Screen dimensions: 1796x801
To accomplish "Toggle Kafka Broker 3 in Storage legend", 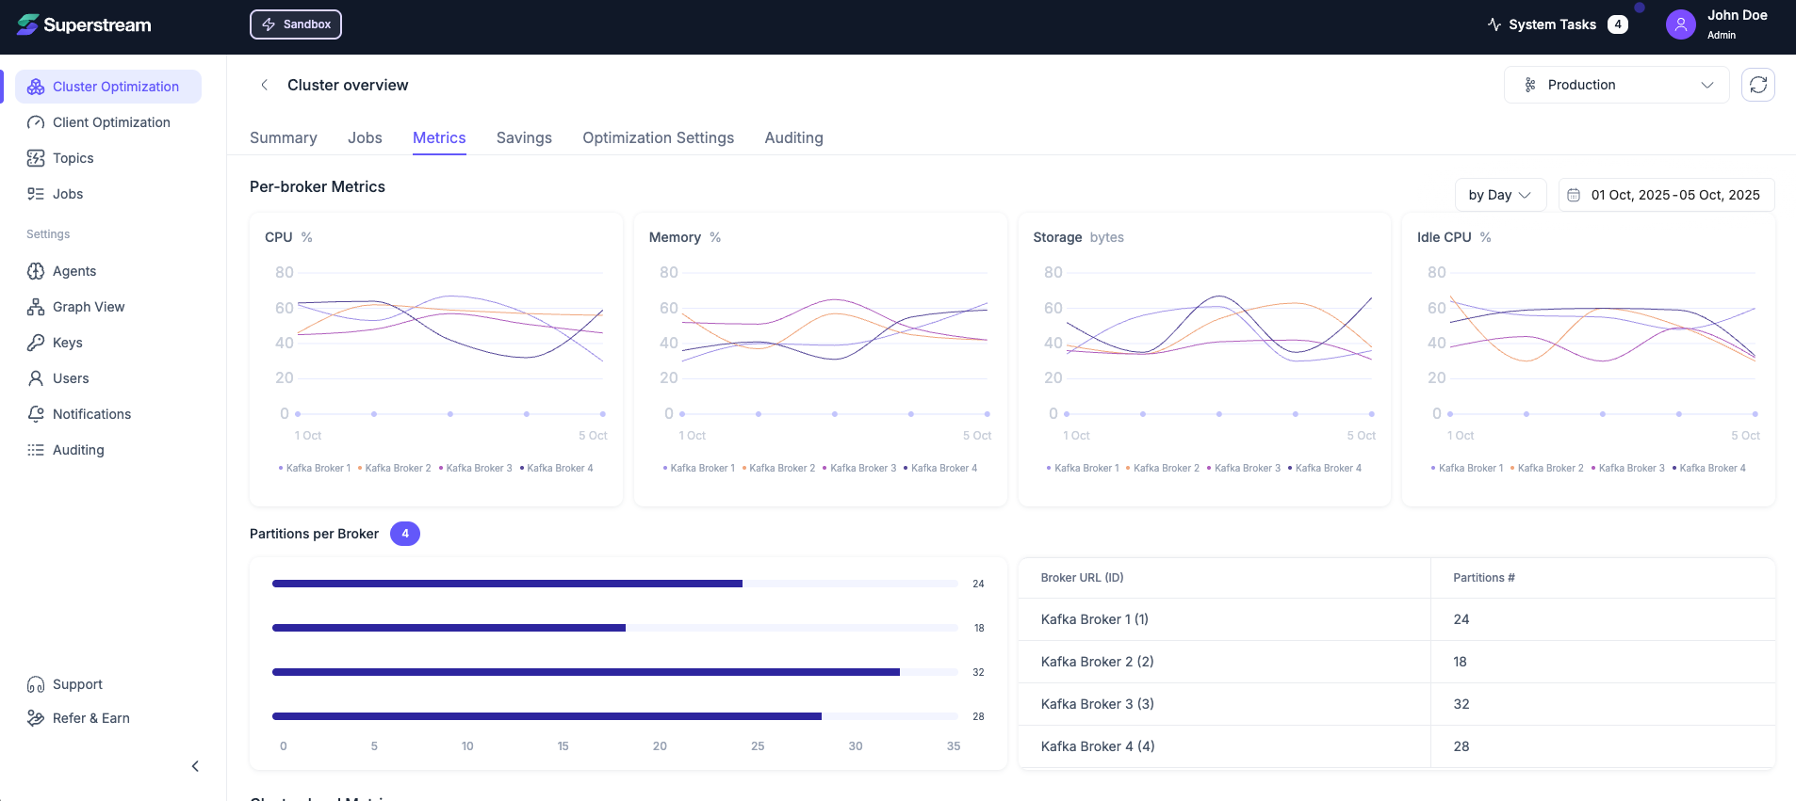I will click(1244, 468).
